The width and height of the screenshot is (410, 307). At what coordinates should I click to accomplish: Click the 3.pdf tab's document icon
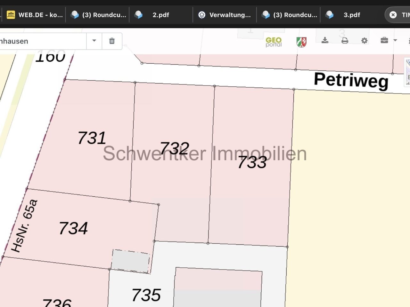(x=330, y=14)
